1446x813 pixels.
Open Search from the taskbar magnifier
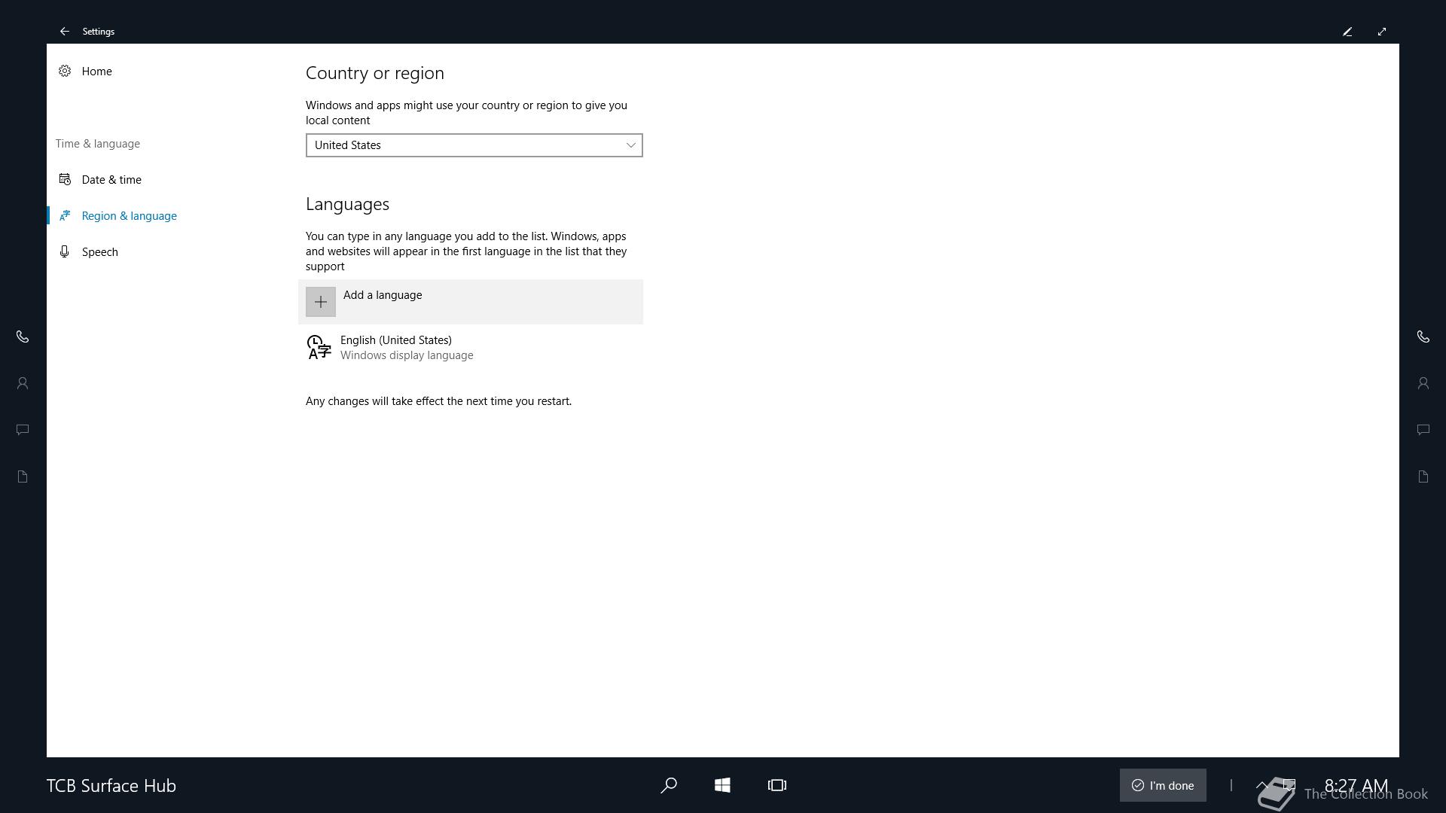pos(668,785)
